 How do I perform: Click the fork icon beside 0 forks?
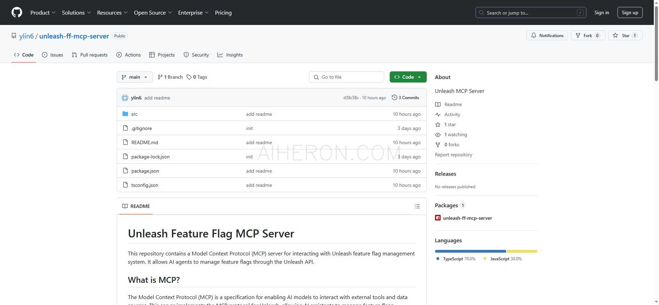(x=438, y=145)
